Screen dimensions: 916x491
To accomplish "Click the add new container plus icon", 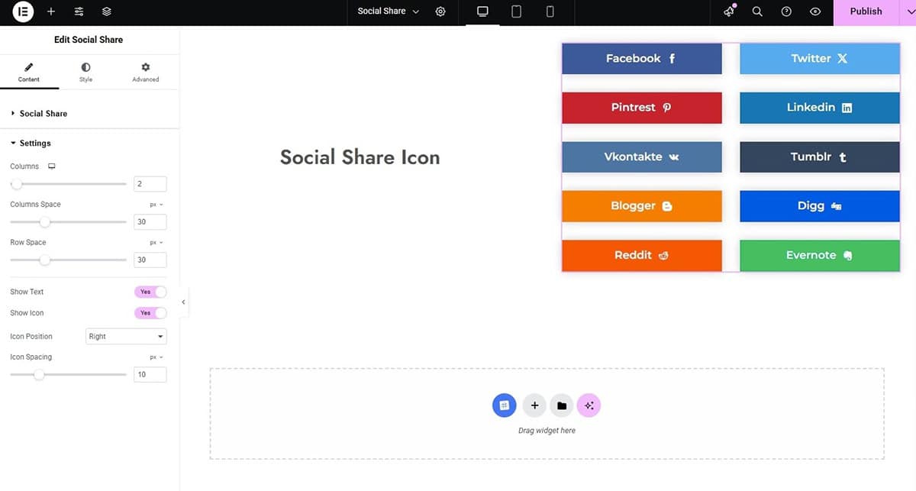I will [534, 405].
